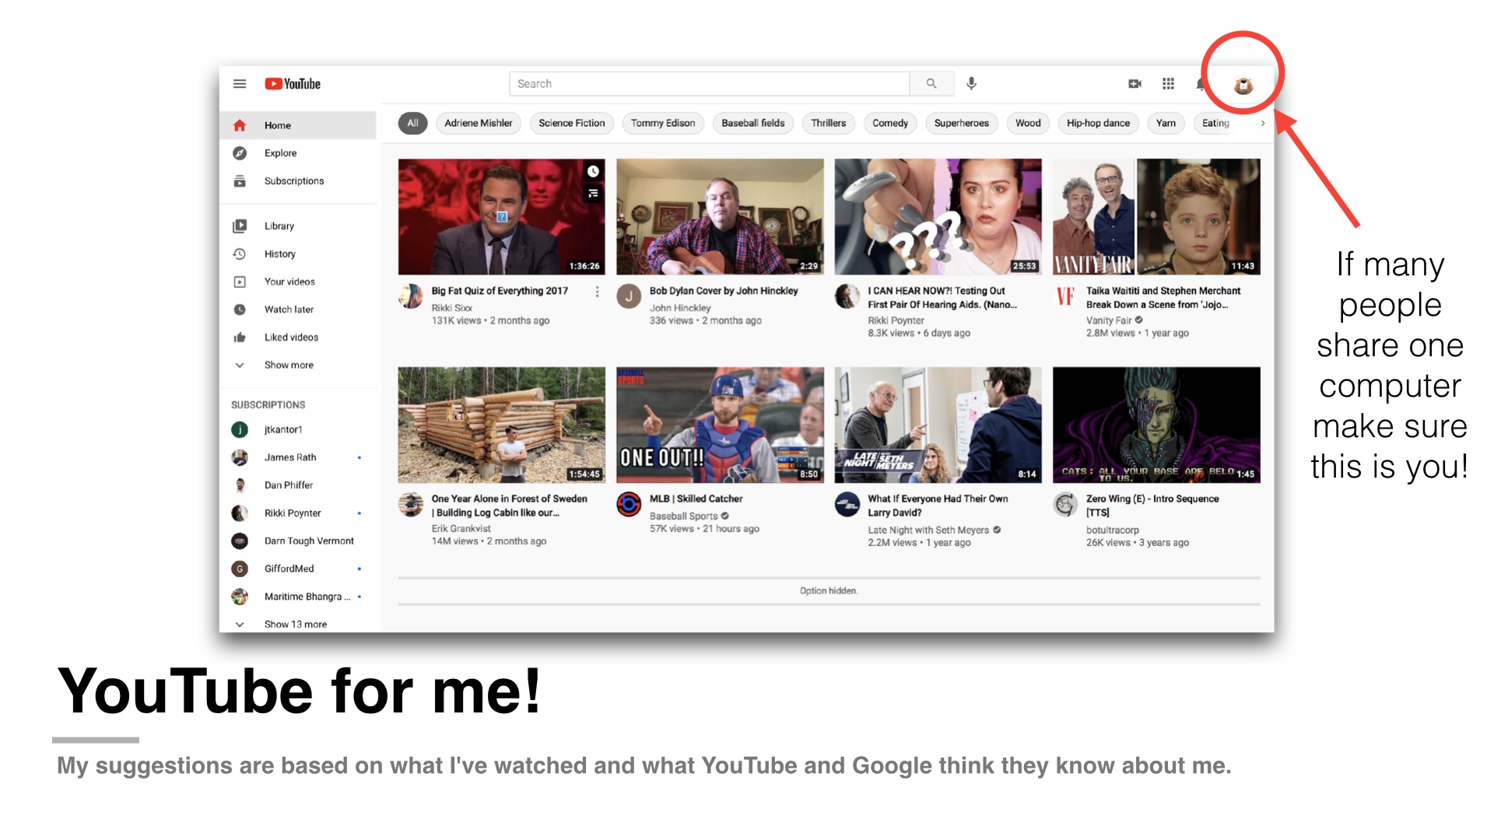Click the YouTube logo
1494x840 pixels.
click(293, 84)
